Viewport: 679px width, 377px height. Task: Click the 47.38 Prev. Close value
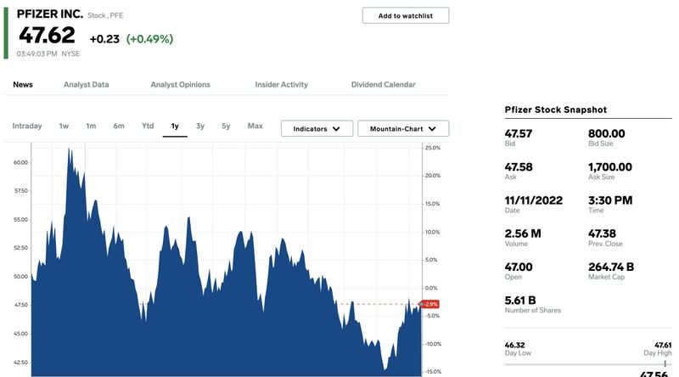(602, 234)
